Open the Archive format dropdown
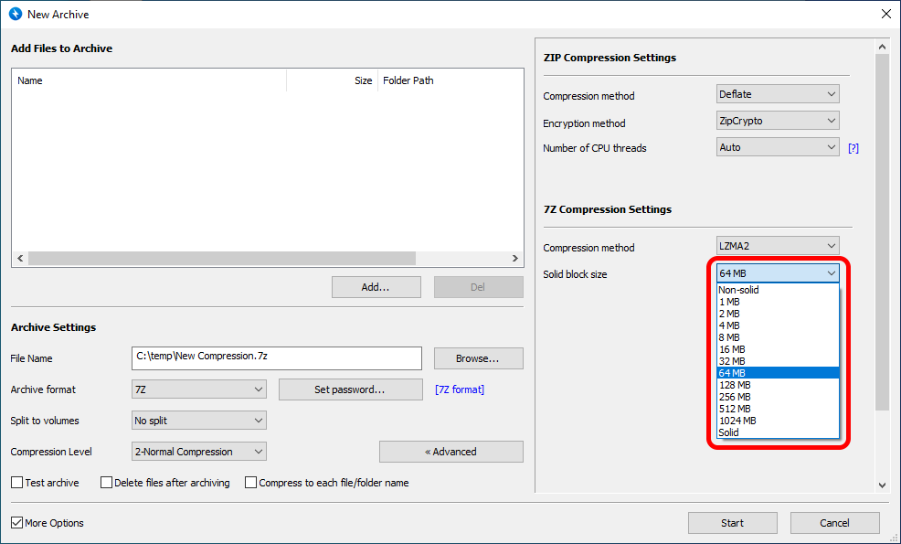 199,389
